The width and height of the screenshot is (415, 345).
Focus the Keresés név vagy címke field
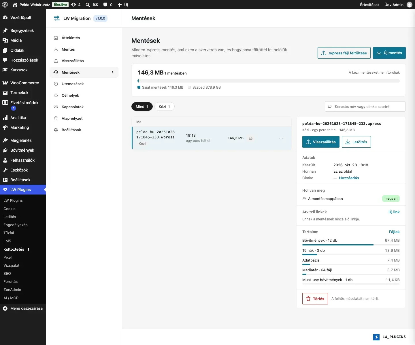coord(365,106)
